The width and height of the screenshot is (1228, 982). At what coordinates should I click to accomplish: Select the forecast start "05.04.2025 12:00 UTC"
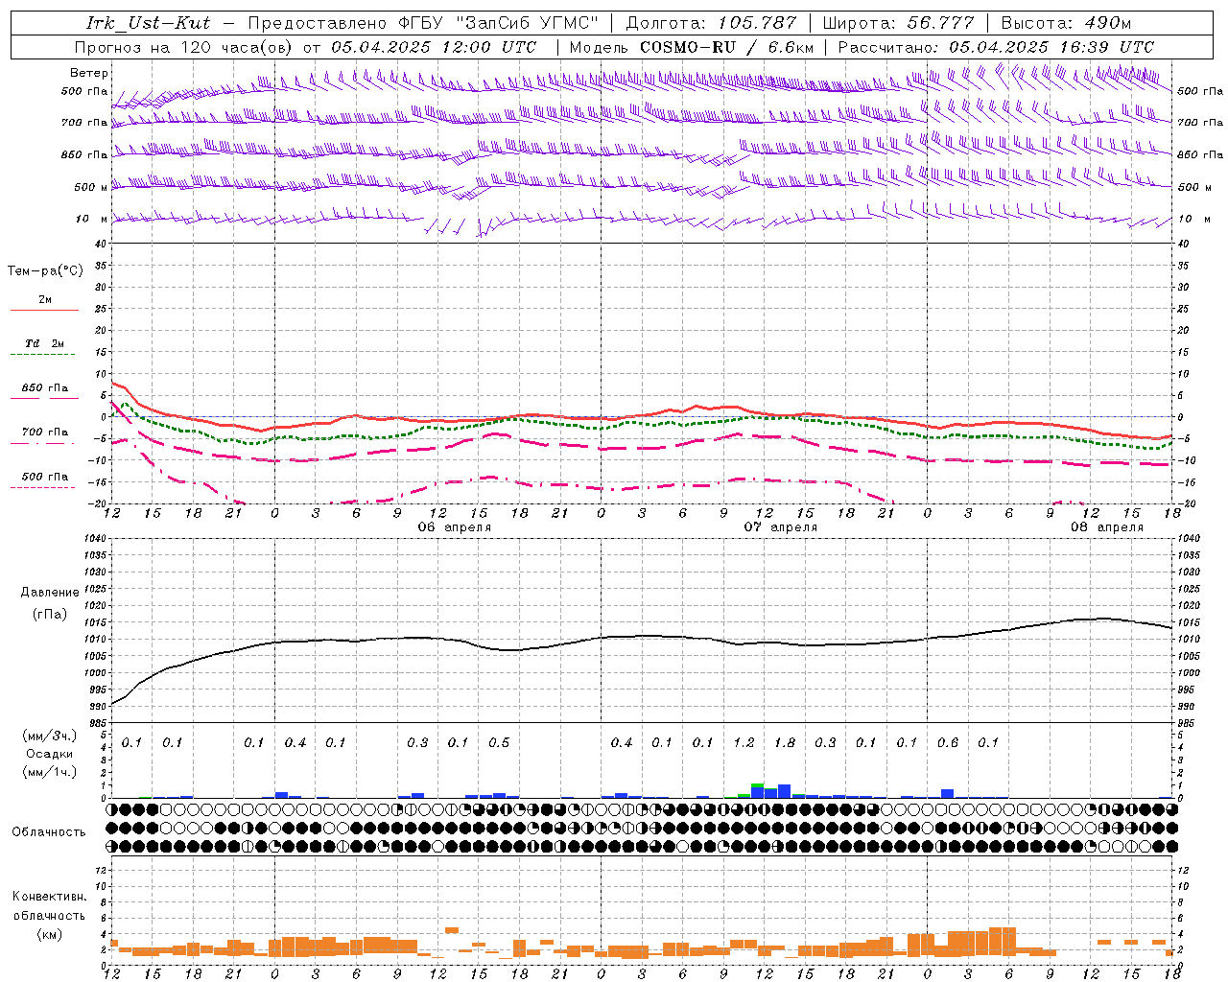point(434,47)
